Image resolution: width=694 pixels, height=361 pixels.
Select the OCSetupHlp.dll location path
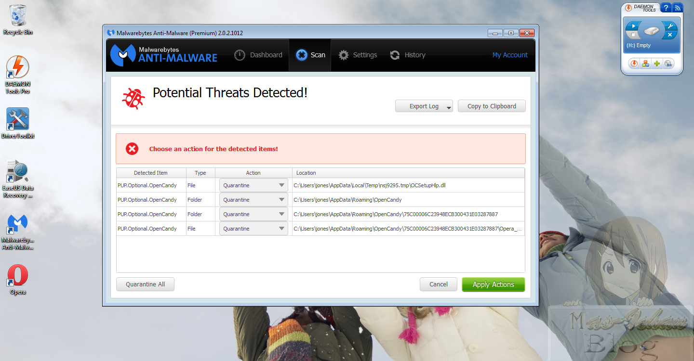[x=370, y=185]
